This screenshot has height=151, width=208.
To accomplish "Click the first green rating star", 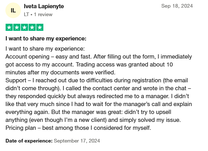I will 9,27.
